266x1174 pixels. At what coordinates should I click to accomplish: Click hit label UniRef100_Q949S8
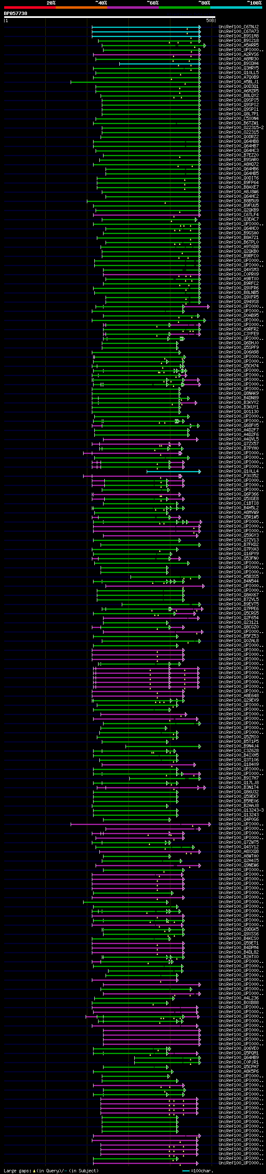pos(239,302)
